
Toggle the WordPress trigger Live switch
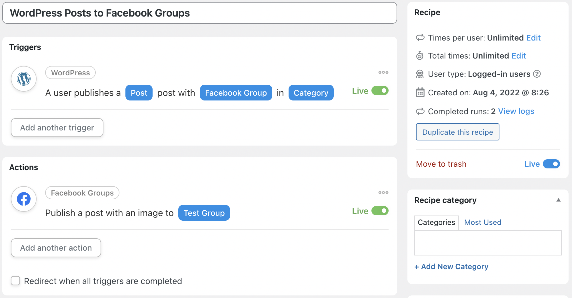click(380, 91)
